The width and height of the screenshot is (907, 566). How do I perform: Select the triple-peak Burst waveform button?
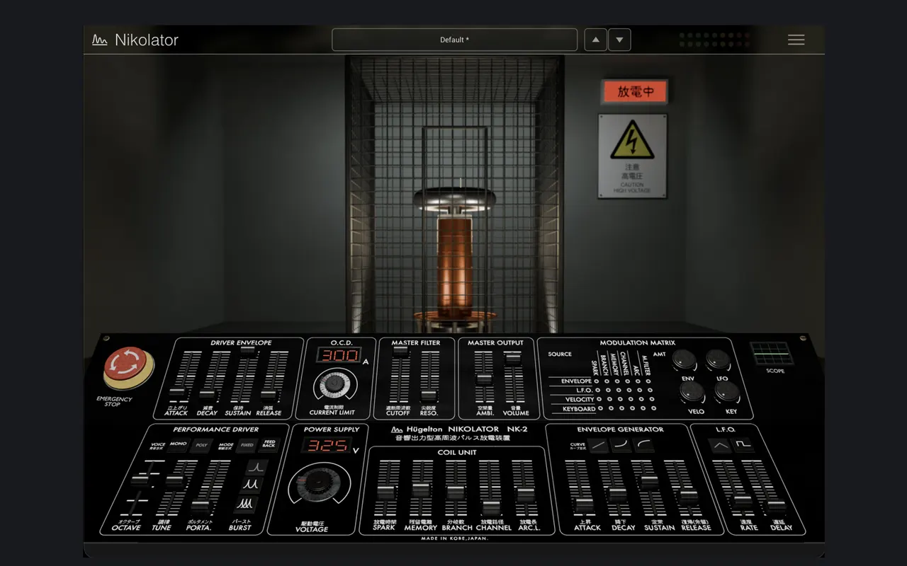(x=245, y=504)
